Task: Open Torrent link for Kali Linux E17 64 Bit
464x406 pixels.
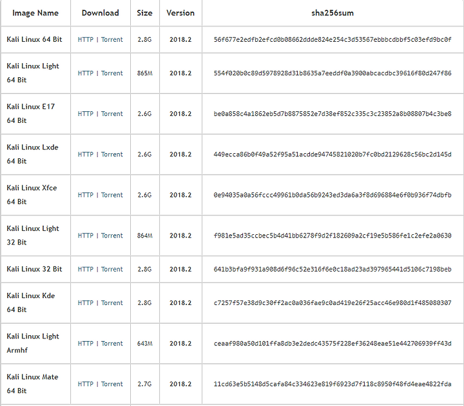Action: point(112,114)
